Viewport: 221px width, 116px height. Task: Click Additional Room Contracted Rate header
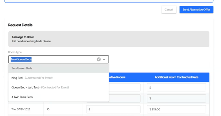click(176, 77)
